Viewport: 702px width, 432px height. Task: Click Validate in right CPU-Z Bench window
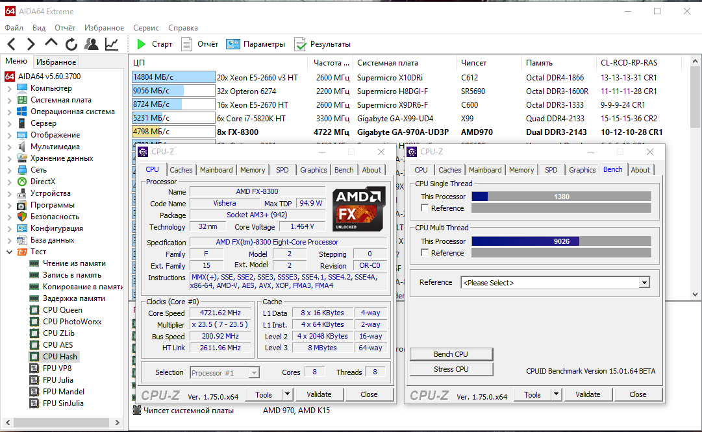tap(588, 394)
